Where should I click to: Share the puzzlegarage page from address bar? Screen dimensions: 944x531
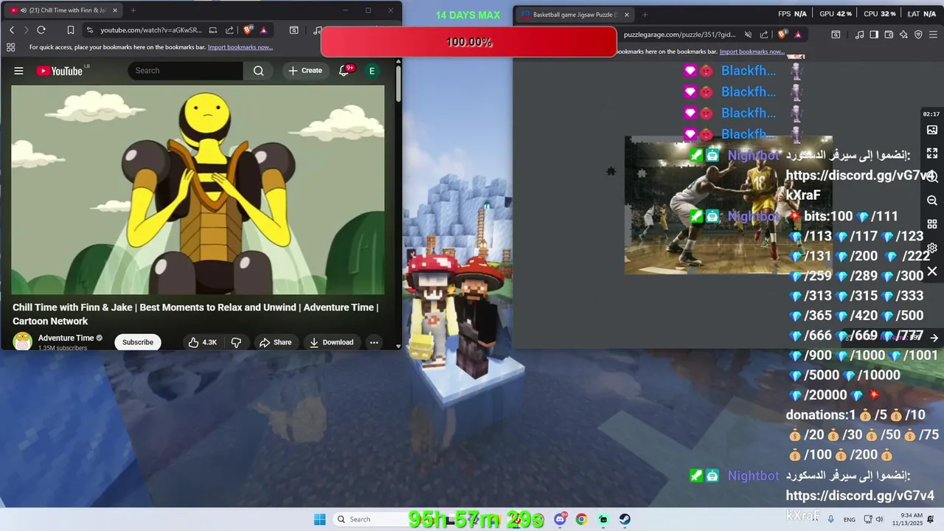tap(765, 35)
